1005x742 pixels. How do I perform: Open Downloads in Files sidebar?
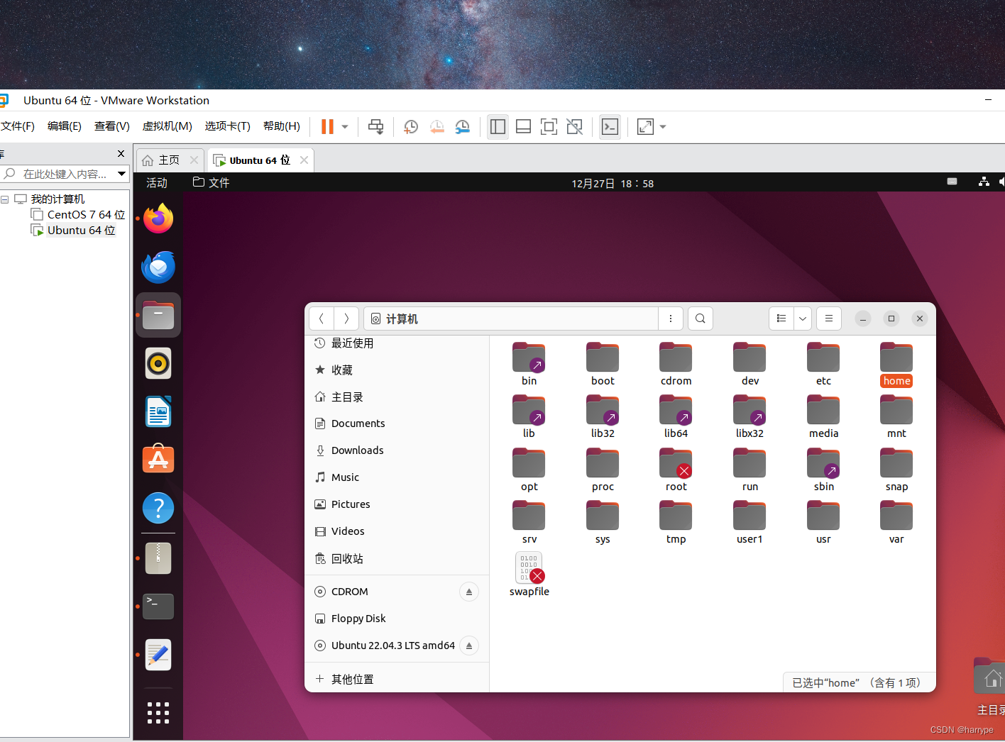click(x=397, y=450)
